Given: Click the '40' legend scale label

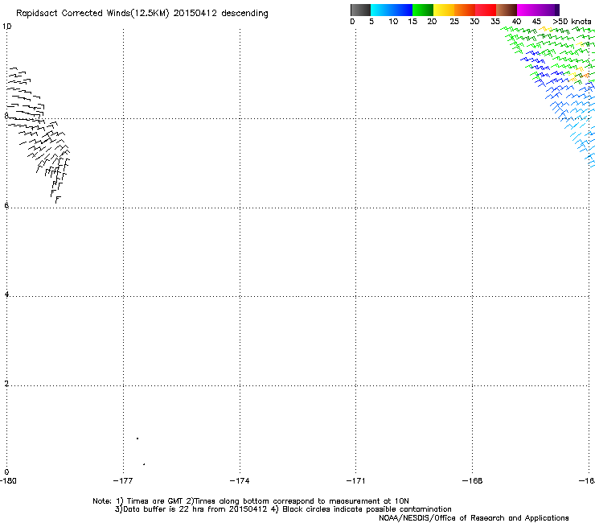Looking at the screenshot, I should [x=516, y=22].
